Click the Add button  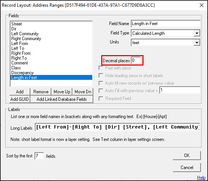pyautogui.click(x=20, y=92)
